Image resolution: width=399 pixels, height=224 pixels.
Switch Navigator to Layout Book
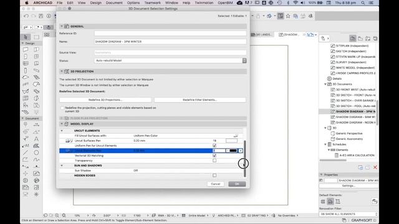point(368,39)
